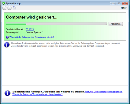Click the question mark help icon
The width and height of the screenshot is (130, 104).
click(7, 37)
